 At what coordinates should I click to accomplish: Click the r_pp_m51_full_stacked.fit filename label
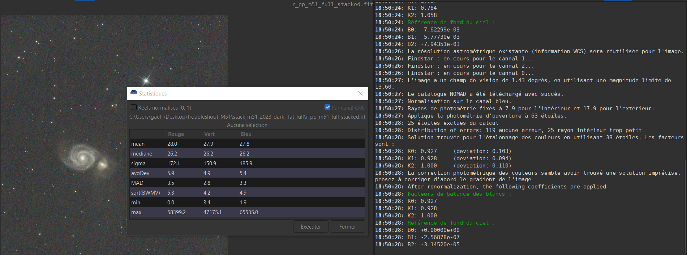[332, 4]
